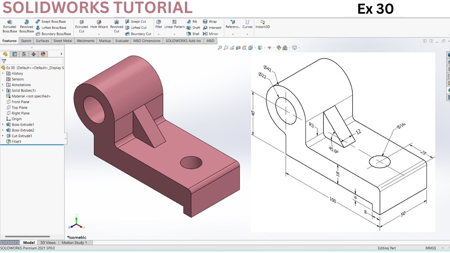Select the Intersect tool
This screenshot has width=450, height=253.
(x=212, y=28)
